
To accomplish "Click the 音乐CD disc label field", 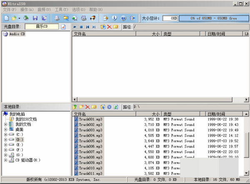I will (42, 27).
